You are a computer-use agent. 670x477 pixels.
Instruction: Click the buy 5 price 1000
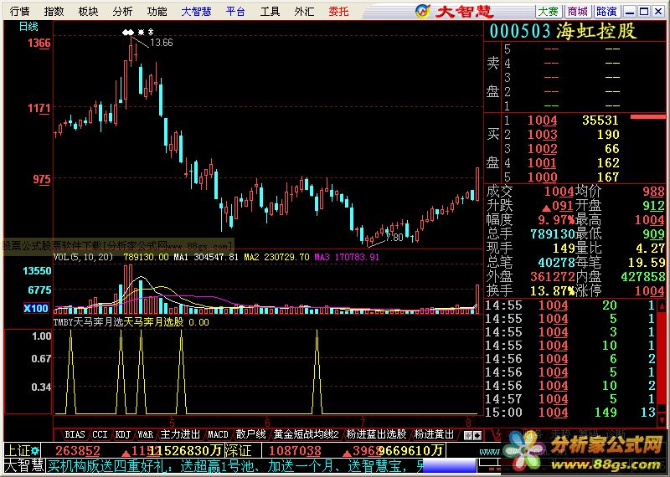coord(542,177)
